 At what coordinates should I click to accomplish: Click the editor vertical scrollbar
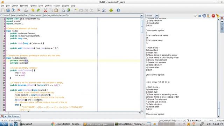142,64
